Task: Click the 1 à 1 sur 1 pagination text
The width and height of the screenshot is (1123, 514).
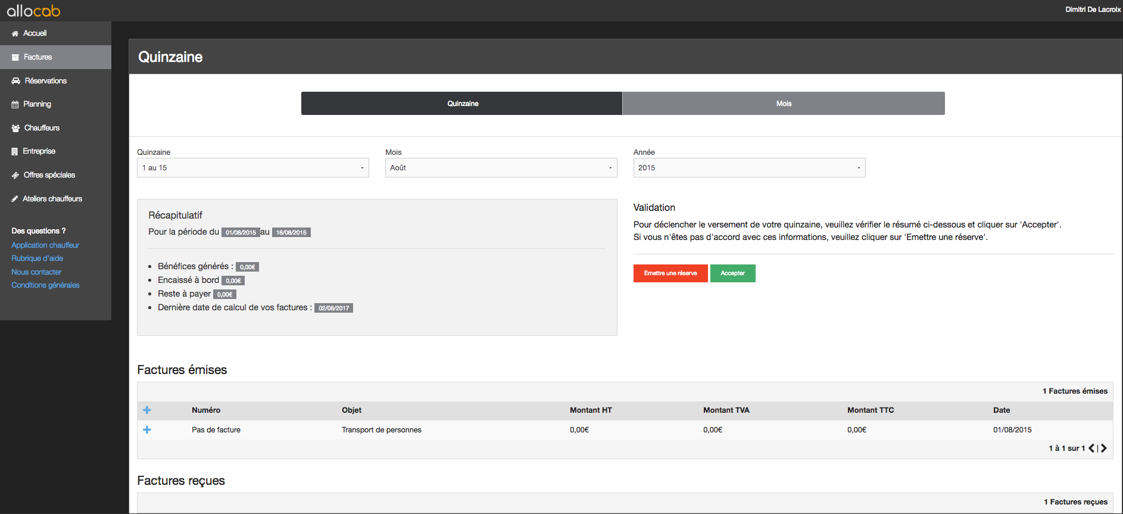Action: click(x=1066, y=448)
